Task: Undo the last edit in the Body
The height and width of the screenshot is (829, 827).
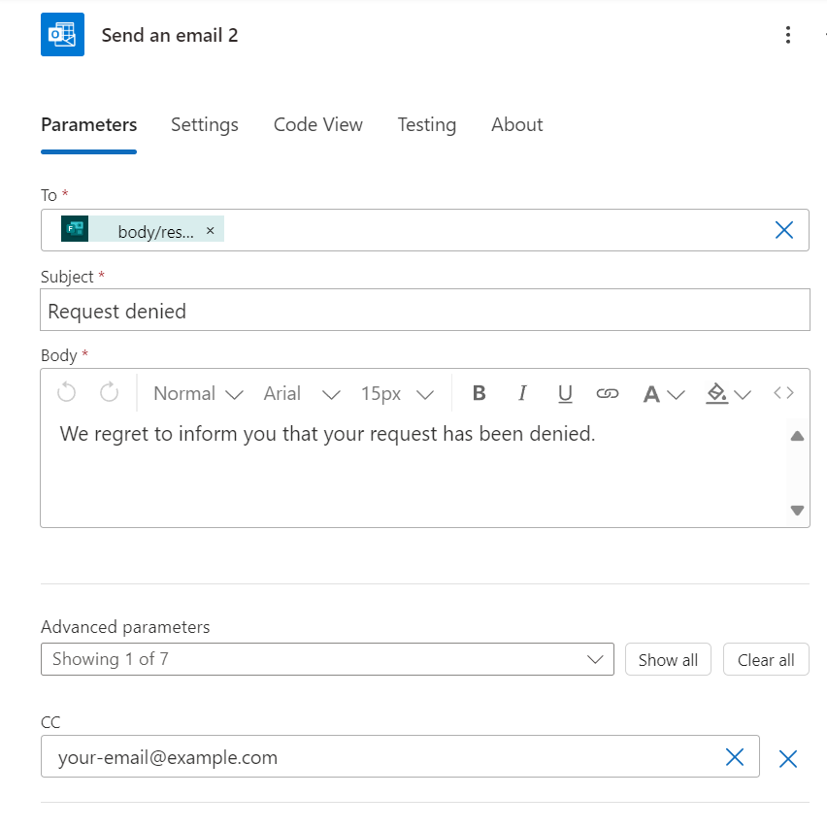Action: click(66, 392)
